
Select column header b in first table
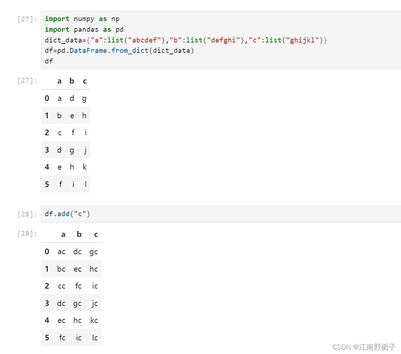point(72,81)
